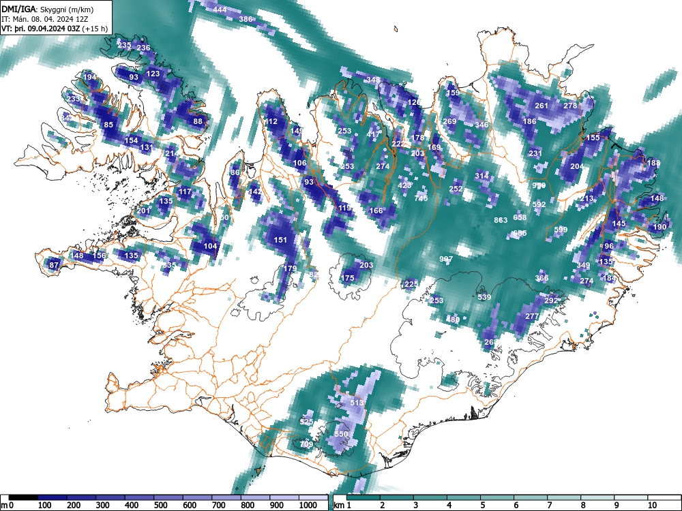Click the 'VT: þri. 09.04.2024 03Z (+15 h)' line
The image size is (682, 511).
point(55,29)
